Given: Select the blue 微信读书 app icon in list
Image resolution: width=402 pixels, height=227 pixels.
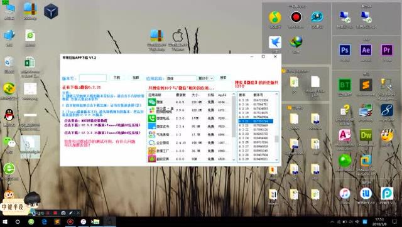Looking at the screenshot, I should click(152, 127).
